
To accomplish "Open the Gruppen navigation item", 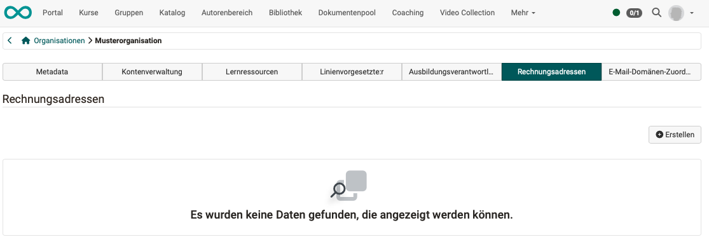I will pos(129,13).
